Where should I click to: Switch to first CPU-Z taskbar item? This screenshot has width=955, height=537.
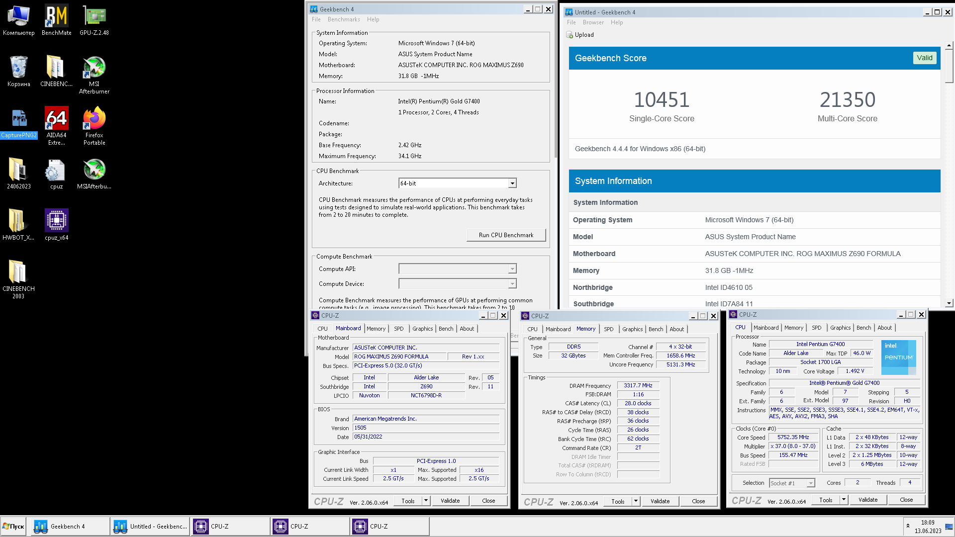coord(230,526)
